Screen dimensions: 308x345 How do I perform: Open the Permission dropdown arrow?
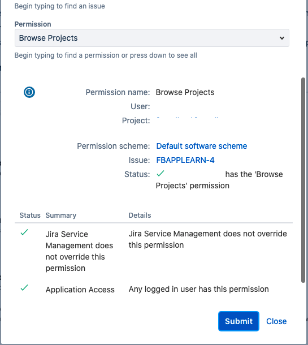(x=282, y=38)
